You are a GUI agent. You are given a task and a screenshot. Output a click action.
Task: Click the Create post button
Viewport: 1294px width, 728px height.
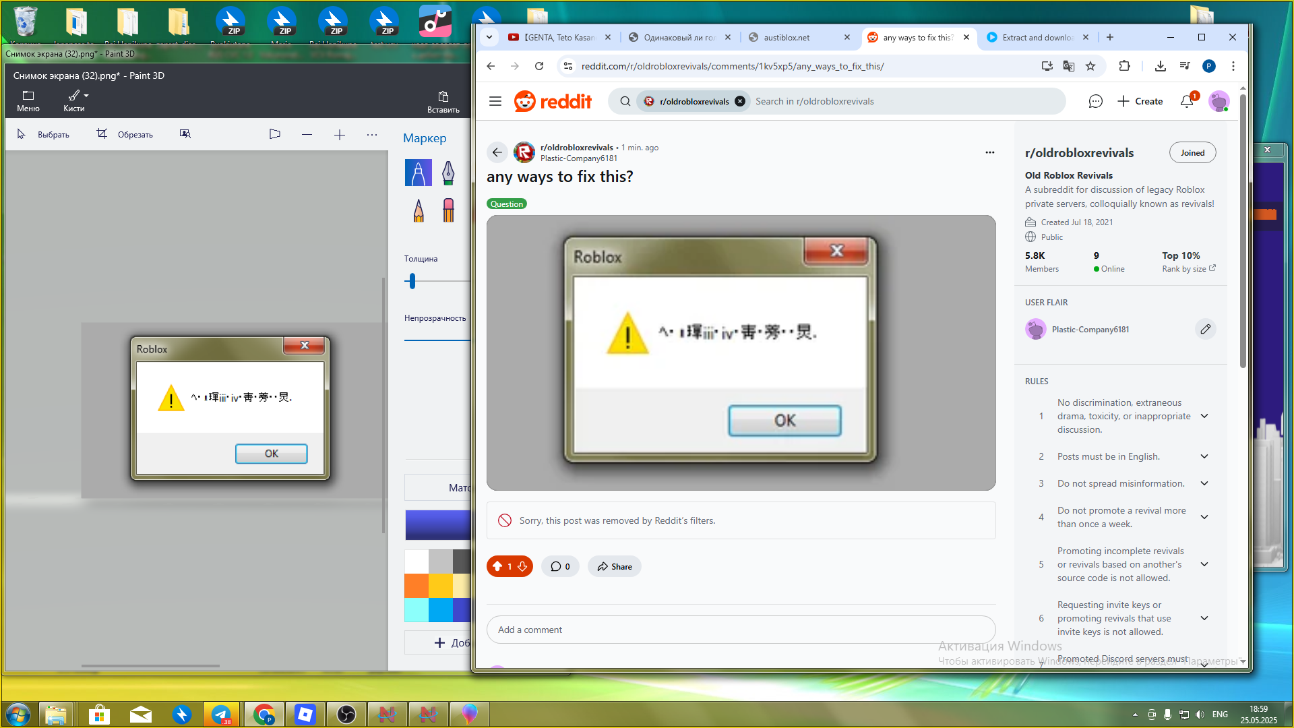1140,101
